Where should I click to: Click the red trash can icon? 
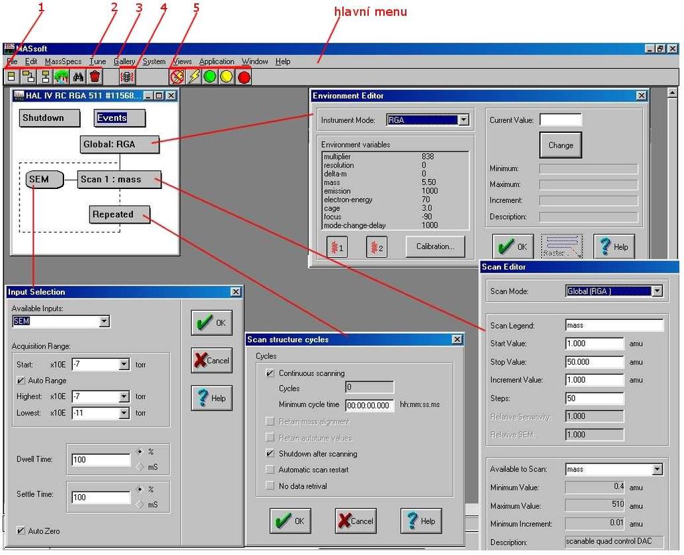click(95, 77)
